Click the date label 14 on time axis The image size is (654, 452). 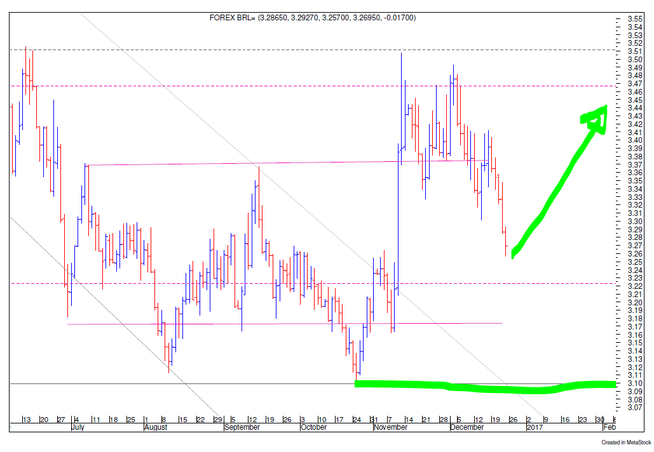point(409,420)
